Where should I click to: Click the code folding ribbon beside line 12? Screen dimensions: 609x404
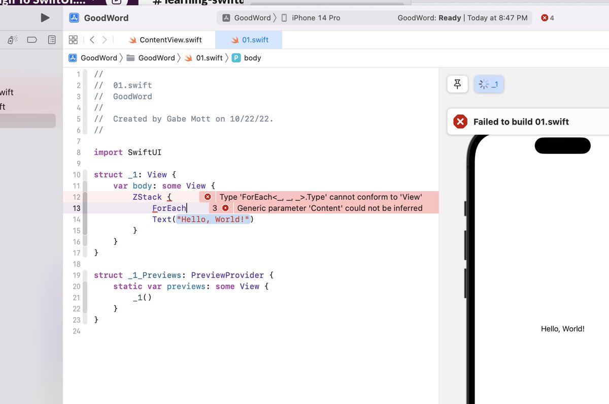pyautogui.click(x=85, y=197)
